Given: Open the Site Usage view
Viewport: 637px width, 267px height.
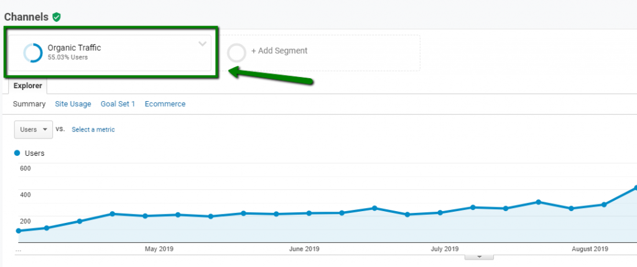Looking at the screenshot, I should 73,104.
